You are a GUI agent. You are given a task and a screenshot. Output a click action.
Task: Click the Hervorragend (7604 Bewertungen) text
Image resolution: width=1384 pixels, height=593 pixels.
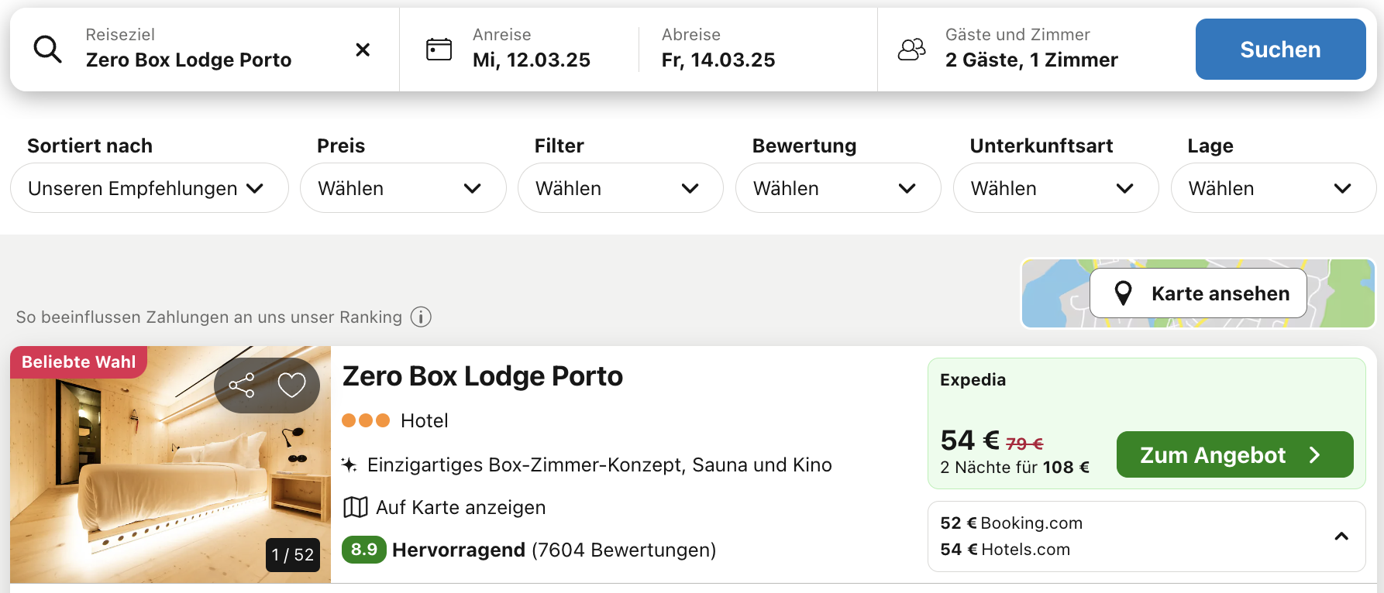click(554, 550)
